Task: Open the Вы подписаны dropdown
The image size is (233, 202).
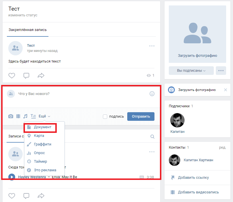Action: 191,71
